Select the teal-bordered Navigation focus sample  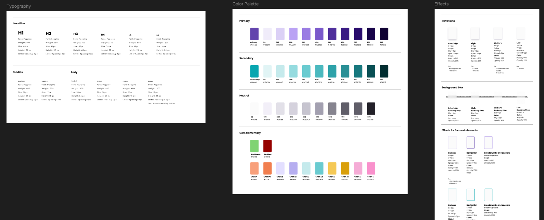click(470, 195)
